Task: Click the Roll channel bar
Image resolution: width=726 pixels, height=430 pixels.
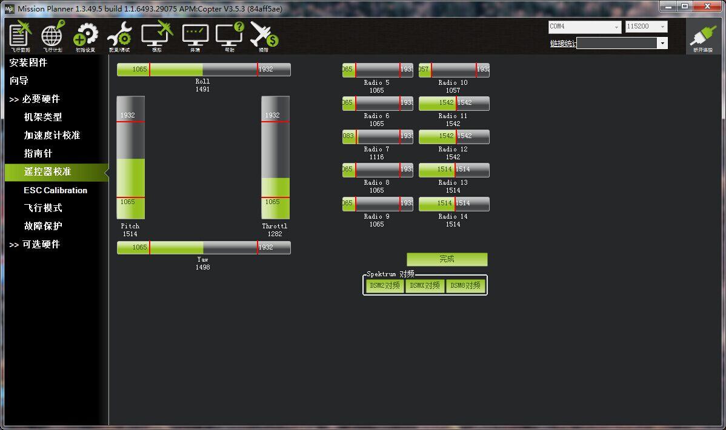Action: pyautogui.click(x=204, y=70)
